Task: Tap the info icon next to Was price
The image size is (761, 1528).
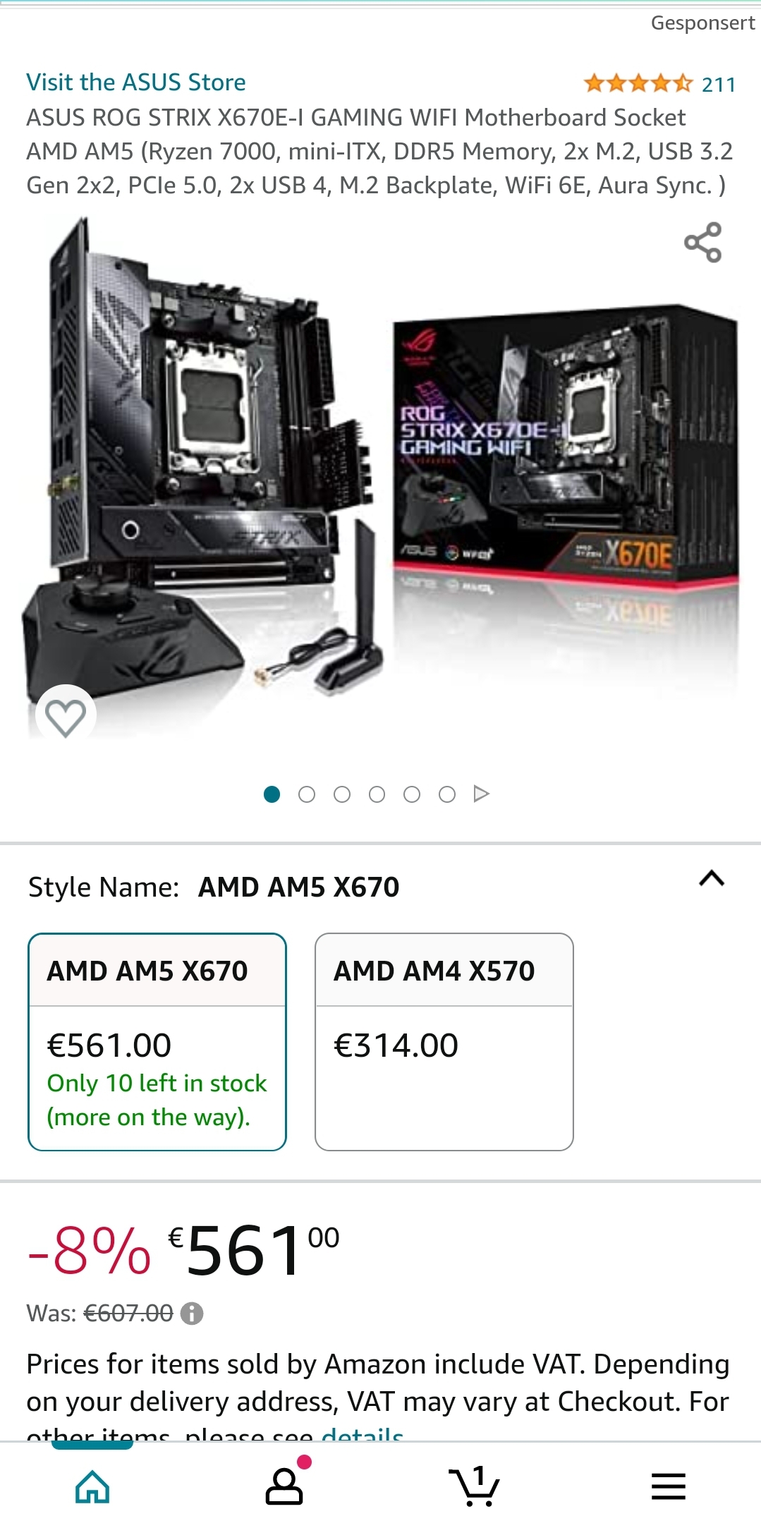Action: coord(192,1313)
